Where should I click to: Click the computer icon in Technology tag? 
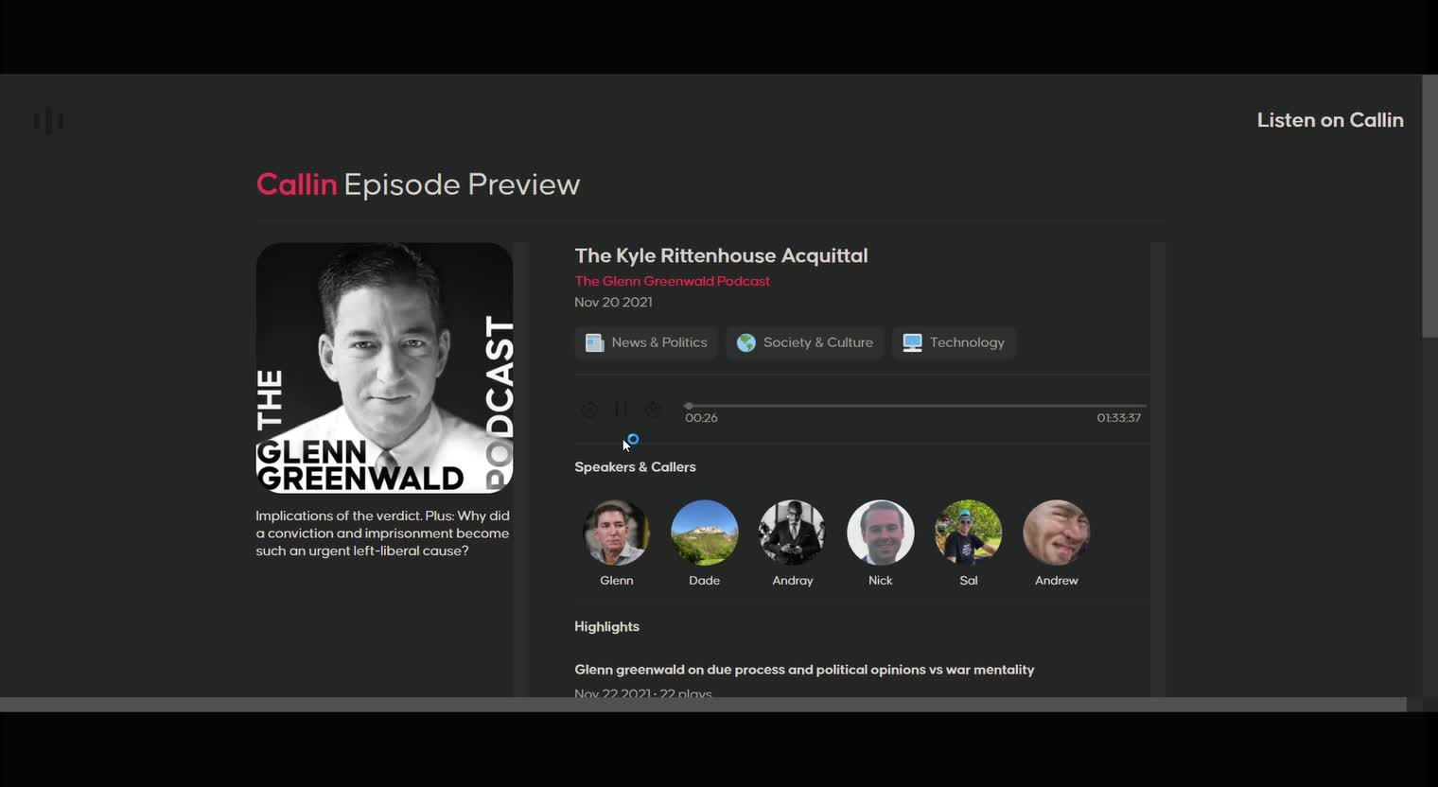(912, 342)
